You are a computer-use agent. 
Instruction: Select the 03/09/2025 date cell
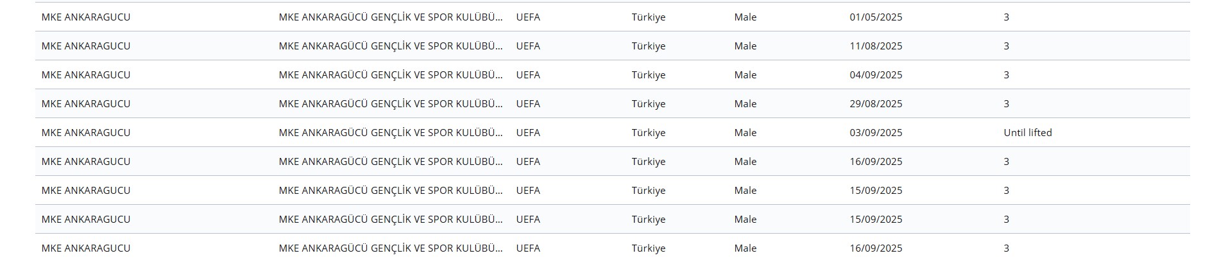[876, 133]
